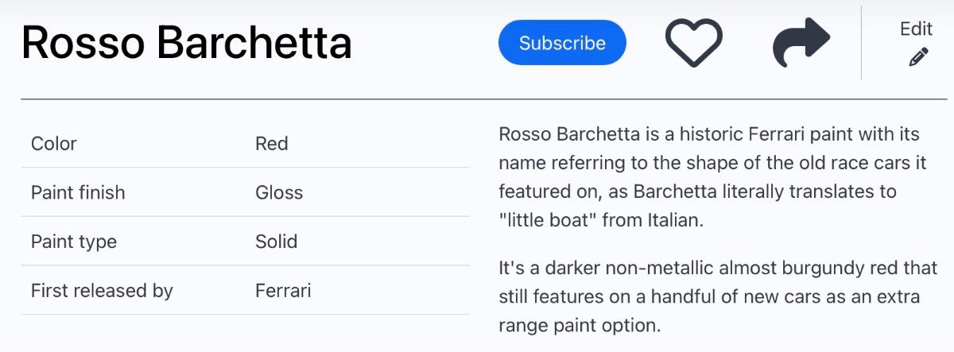Click the Paint finish row label

[78, 192]
